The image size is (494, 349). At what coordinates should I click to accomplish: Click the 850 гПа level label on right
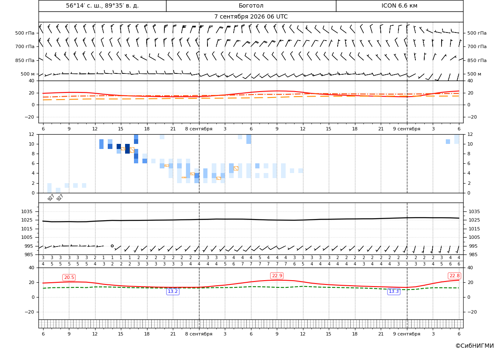coord(477,60)
